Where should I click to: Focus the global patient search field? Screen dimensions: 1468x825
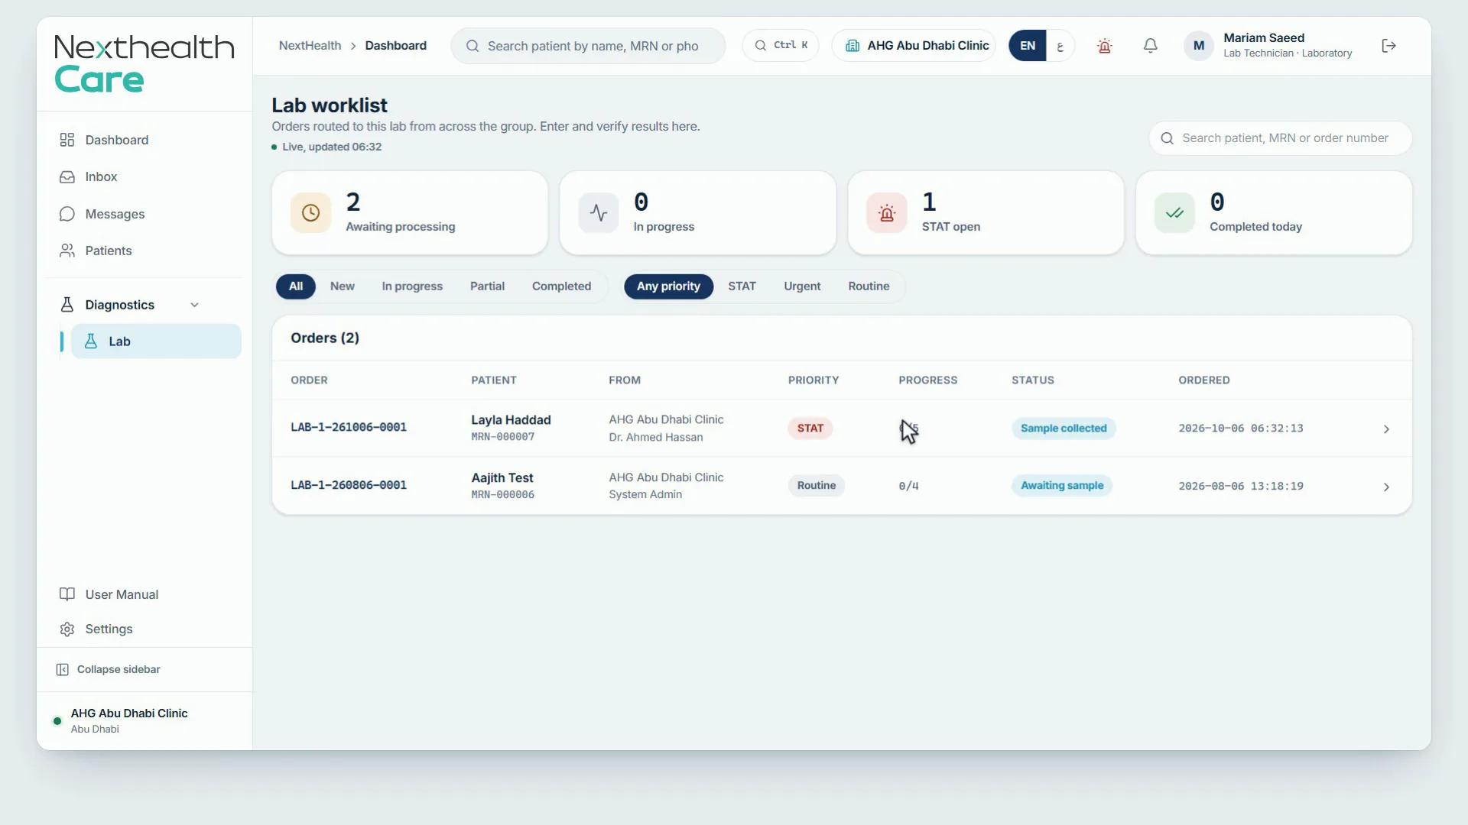point(588,46)
